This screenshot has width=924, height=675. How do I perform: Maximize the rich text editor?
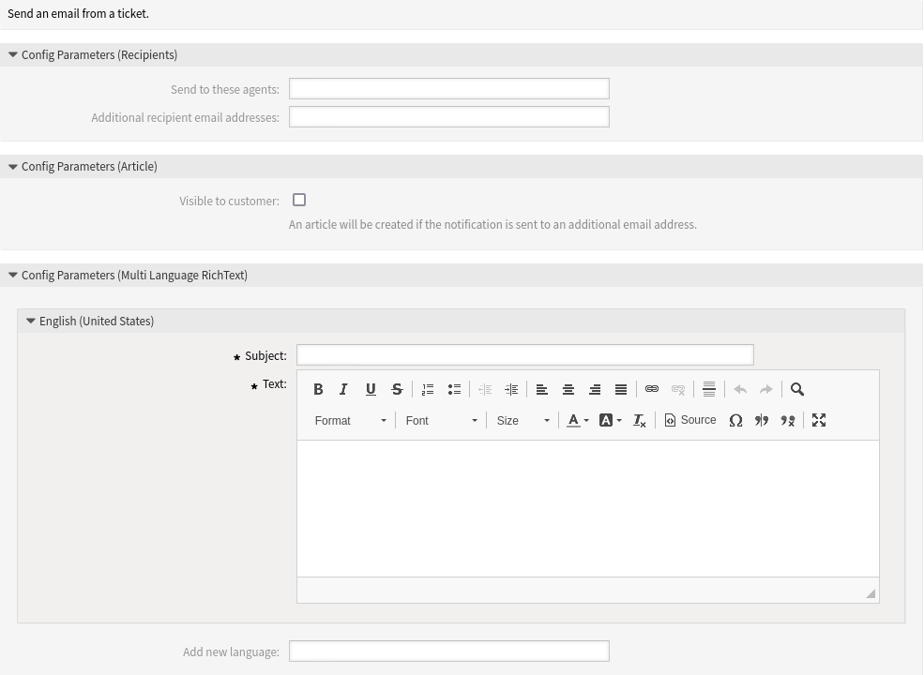pos(819,421)
